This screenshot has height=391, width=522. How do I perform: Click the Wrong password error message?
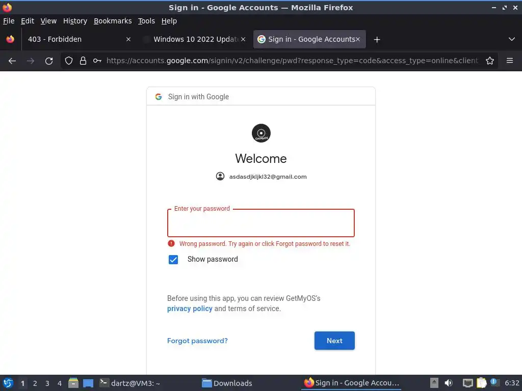(x=265, y=244)
